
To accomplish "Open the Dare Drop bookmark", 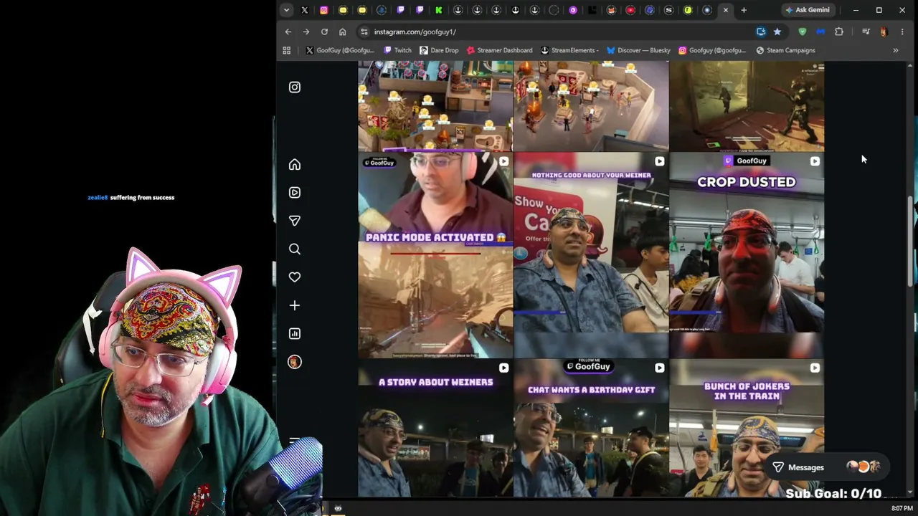I will point(439,50).
